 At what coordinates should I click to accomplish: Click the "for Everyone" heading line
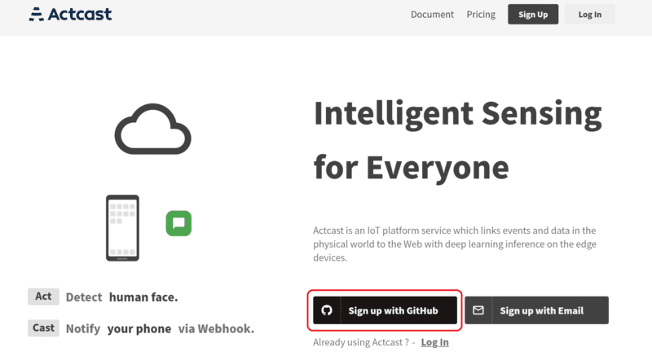412,168
